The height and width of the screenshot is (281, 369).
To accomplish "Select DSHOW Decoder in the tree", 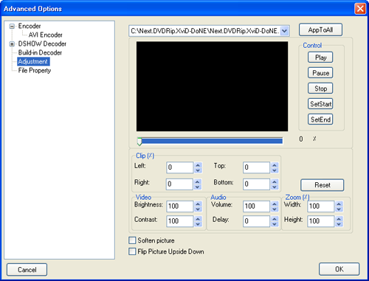I will click(x=42, y=44).
